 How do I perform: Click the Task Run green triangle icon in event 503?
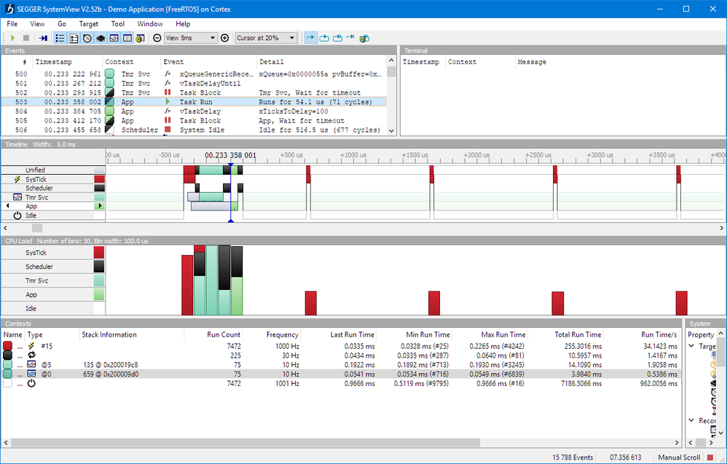pos(168,102)
